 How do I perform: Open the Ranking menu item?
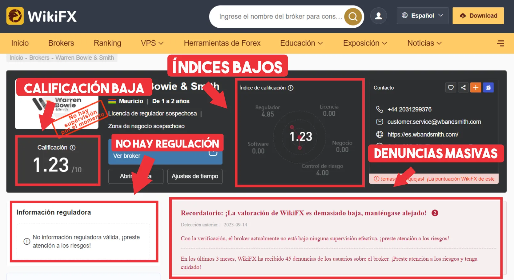(107, 43)
